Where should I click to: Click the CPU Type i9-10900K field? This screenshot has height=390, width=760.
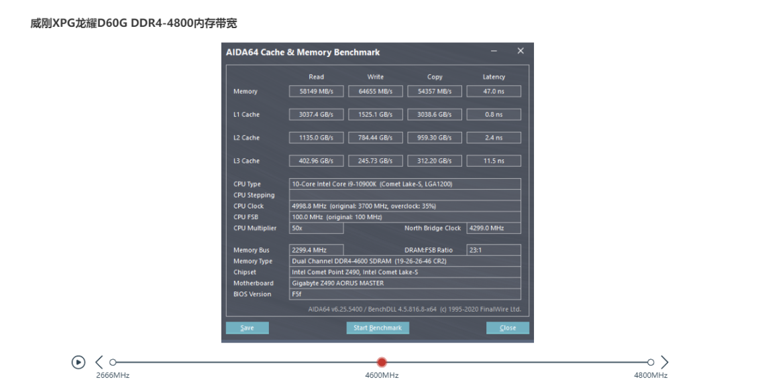pyautogui.click(x=404, y=184)
